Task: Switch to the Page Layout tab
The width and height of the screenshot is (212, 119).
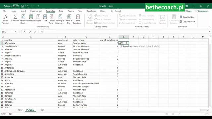Action: 36,11
